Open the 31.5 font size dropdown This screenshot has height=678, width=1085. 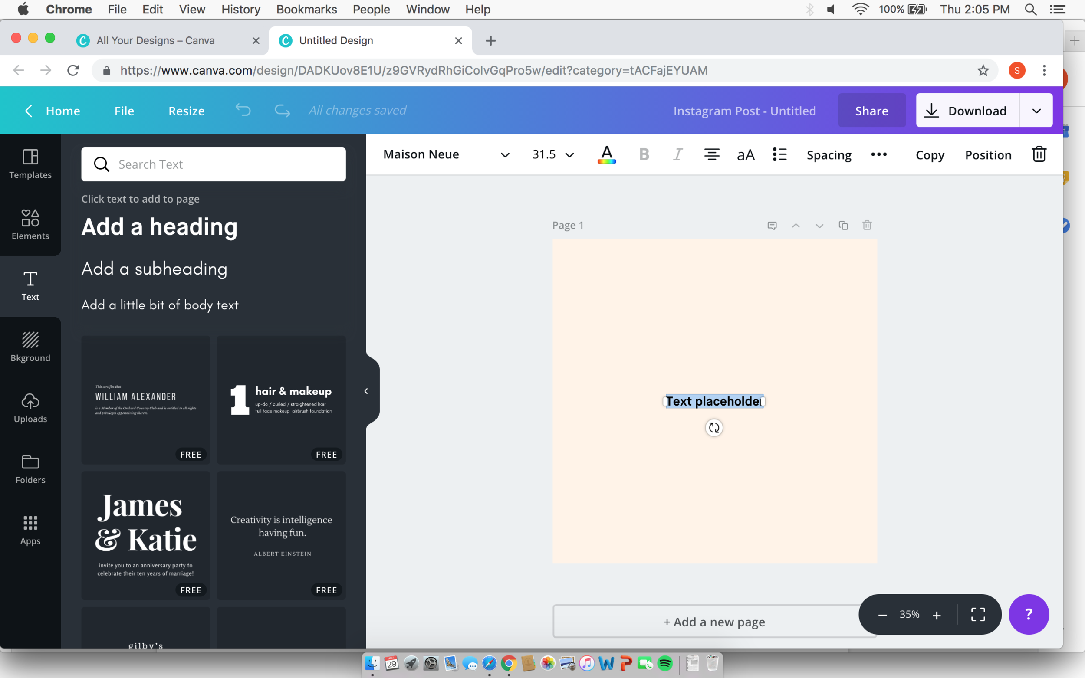pyautogui.click(x=553, y=155)
